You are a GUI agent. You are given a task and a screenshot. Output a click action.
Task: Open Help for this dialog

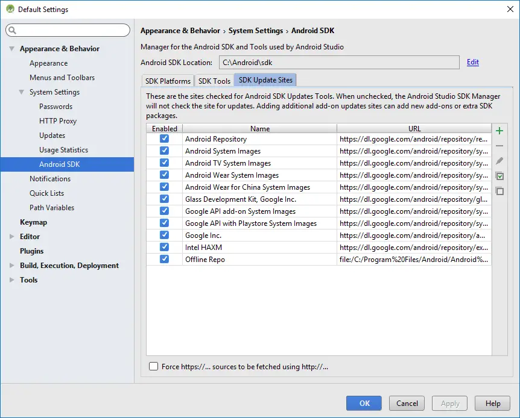[x=492, y=403]
